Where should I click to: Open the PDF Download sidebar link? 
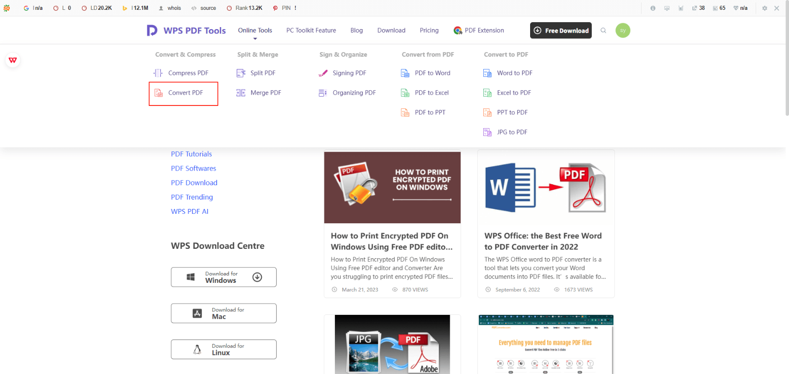click(x=194, y=183)
